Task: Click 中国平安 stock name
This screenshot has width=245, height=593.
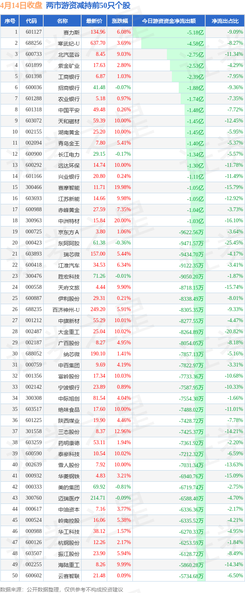Action: 69,110
